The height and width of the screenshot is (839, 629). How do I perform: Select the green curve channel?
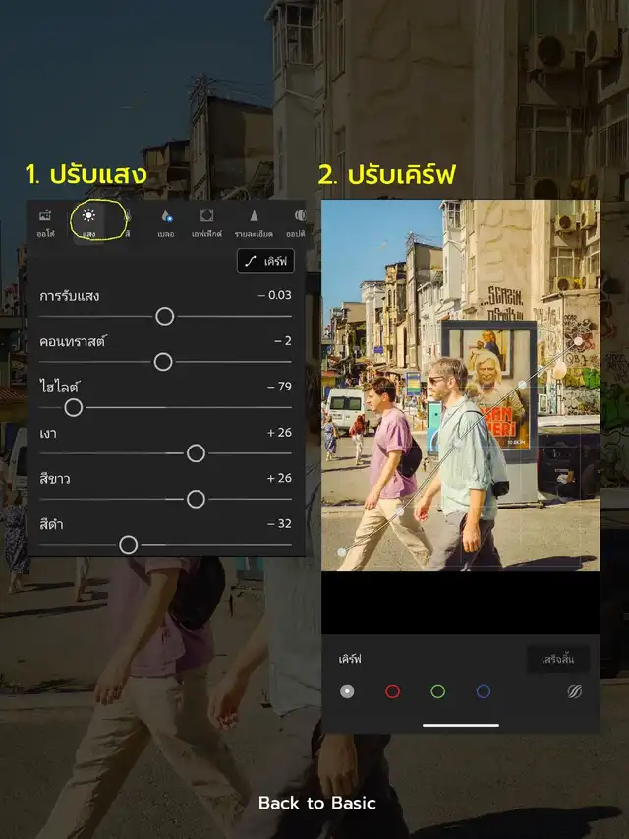[x=438, y=691]
